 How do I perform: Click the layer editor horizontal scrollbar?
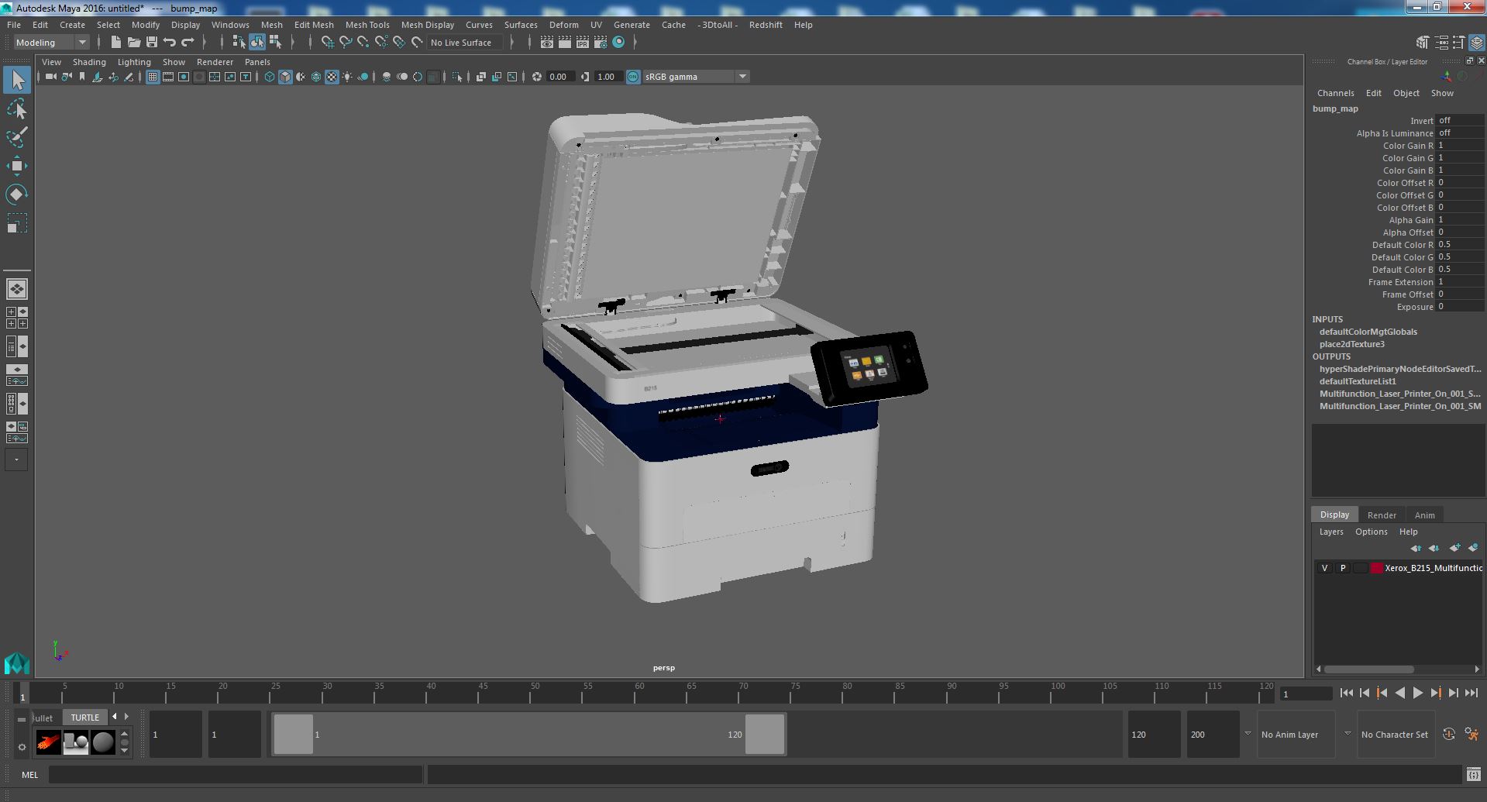point(1368,669)
